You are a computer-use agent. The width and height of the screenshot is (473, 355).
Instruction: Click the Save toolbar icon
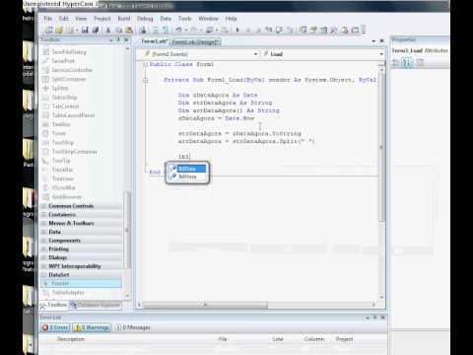(85, 30)
